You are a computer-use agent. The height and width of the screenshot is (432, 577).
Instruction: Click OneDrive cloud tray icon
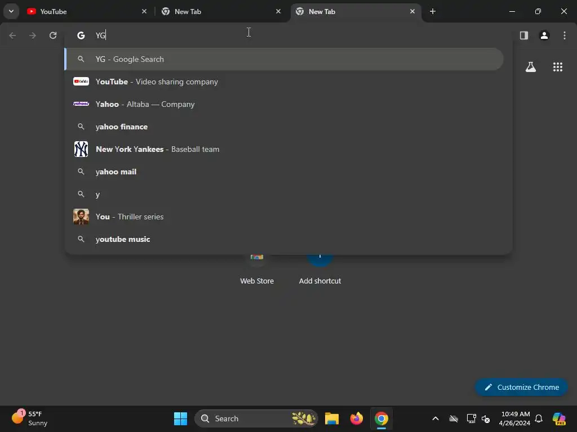(454, 418)
